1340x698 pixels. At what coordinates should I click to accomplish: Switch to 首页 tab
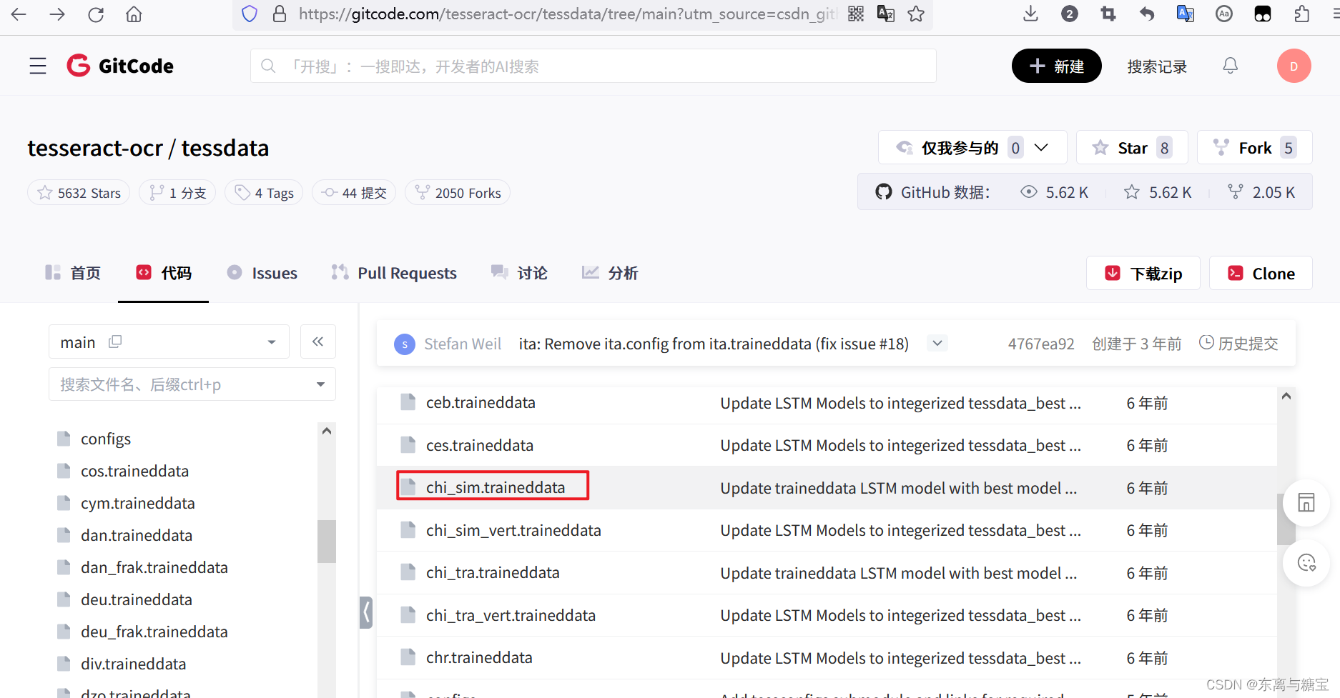73,273
